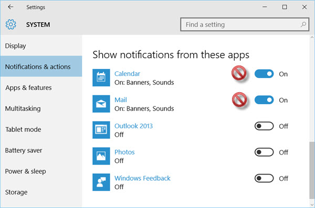Click the vertical scrollbar thumb
This screenshot has height=208, width=315.
click(312, 170)
